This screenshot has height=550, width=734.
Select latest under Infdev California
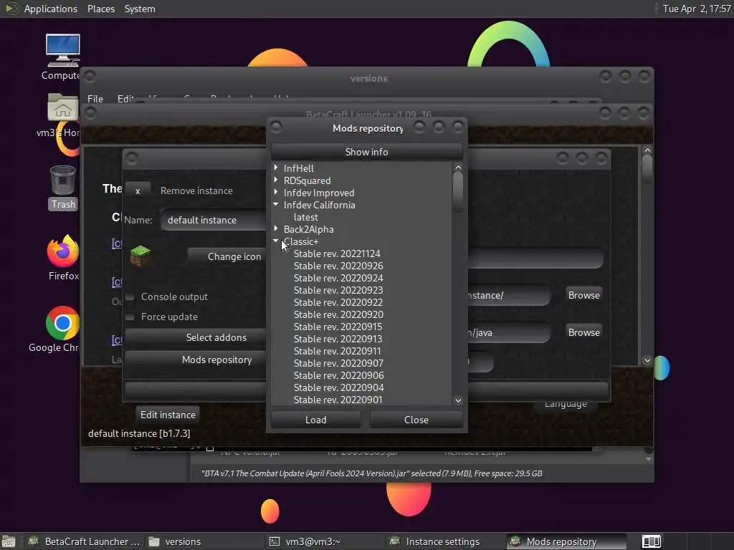click(x=305, y=217)
